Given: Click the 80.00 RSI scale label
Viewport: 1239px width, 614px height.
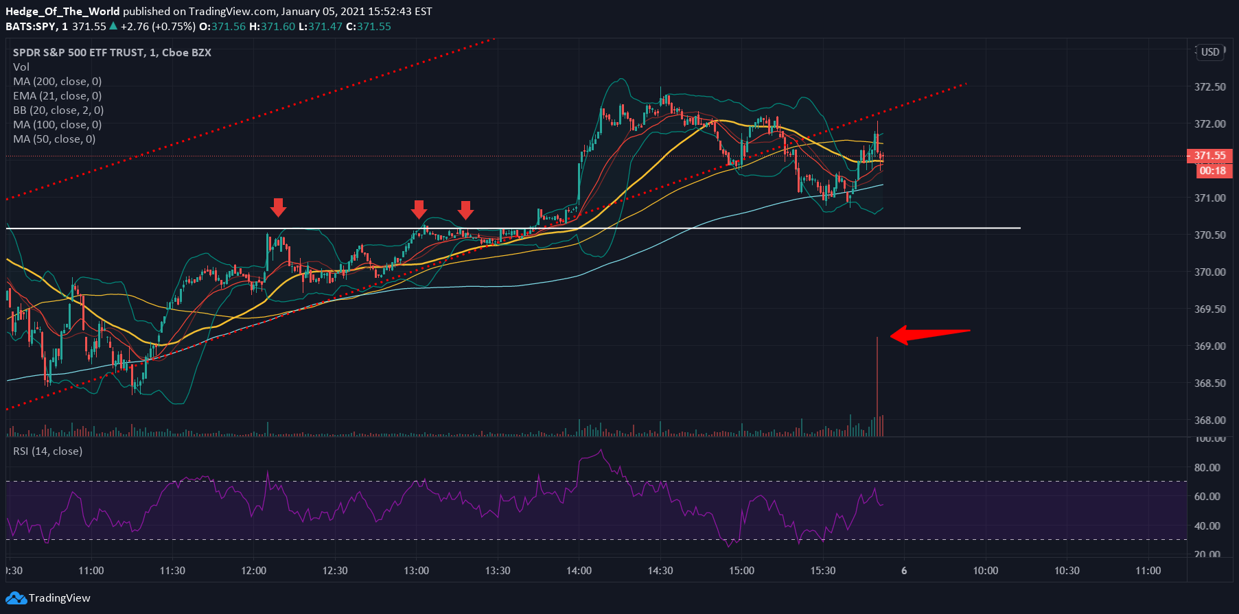Looking at the screenshot, I should pos(1207,468).
